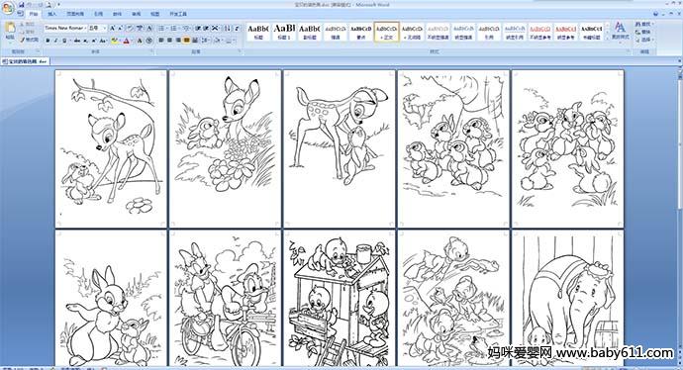
Task: Switch to the Insert ribbon tab
Action: click(x=51, y=14)
